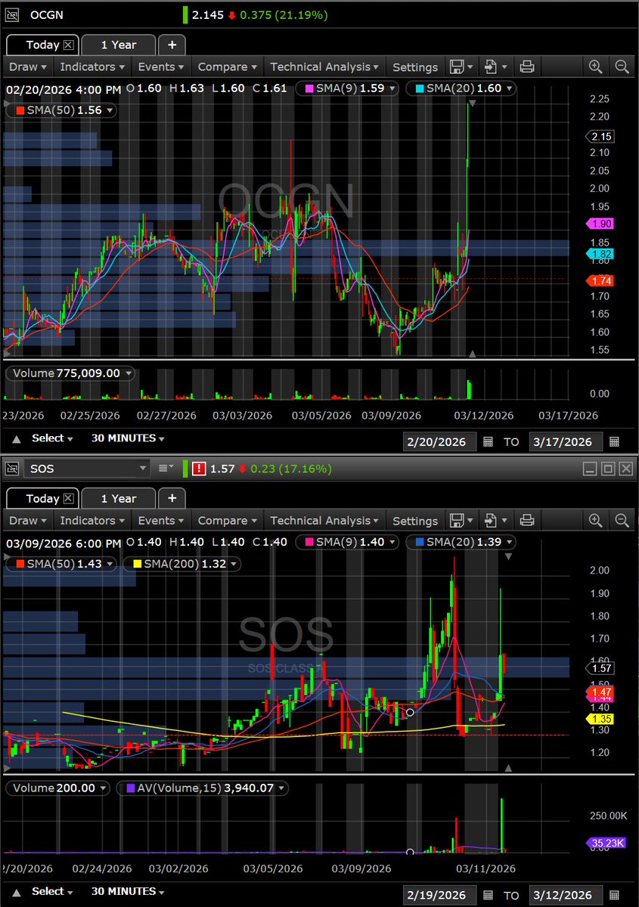
Task: Print the OCGN chart
Action: [x=527, y=67]
